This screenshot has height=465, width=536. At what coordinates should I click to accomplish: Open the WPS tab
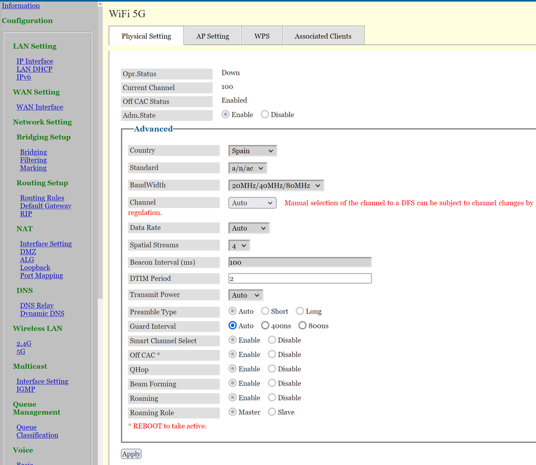pos(262,36)
